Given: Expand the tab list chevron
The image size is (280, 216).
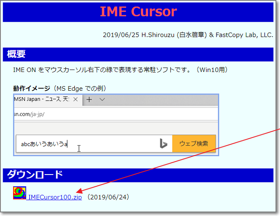Looking at the screenshot, I should pos(102,99).
